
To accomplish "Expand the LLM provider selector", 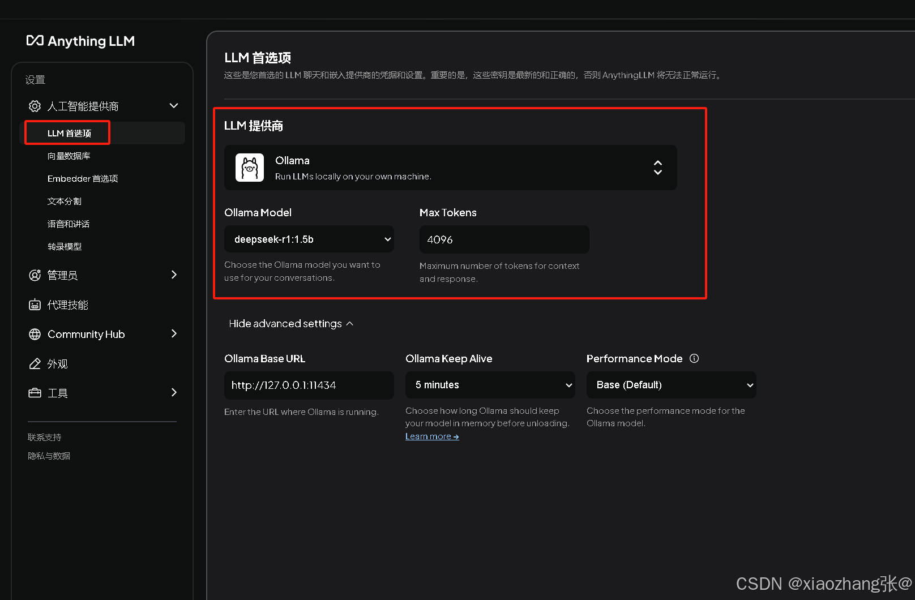I will pyautogui.click(x=657, y=168).
